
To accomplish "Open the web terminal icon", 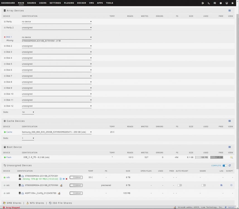I will (209, 3).
